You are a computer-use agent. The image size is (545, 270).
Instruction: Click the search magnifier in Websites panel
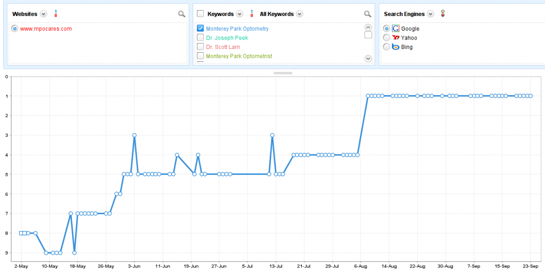182,14
